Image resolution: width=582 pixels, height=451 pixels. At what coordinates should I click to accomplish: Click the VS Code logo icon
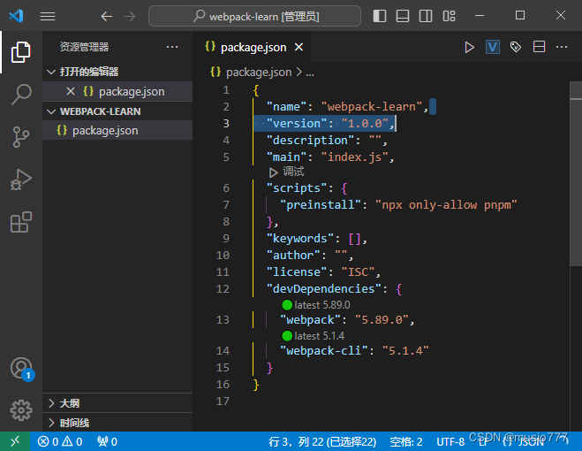point(16,16)
